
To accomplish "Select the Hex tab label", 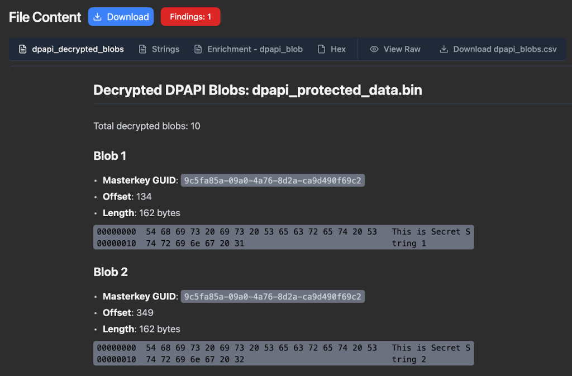I will [338, 49].
